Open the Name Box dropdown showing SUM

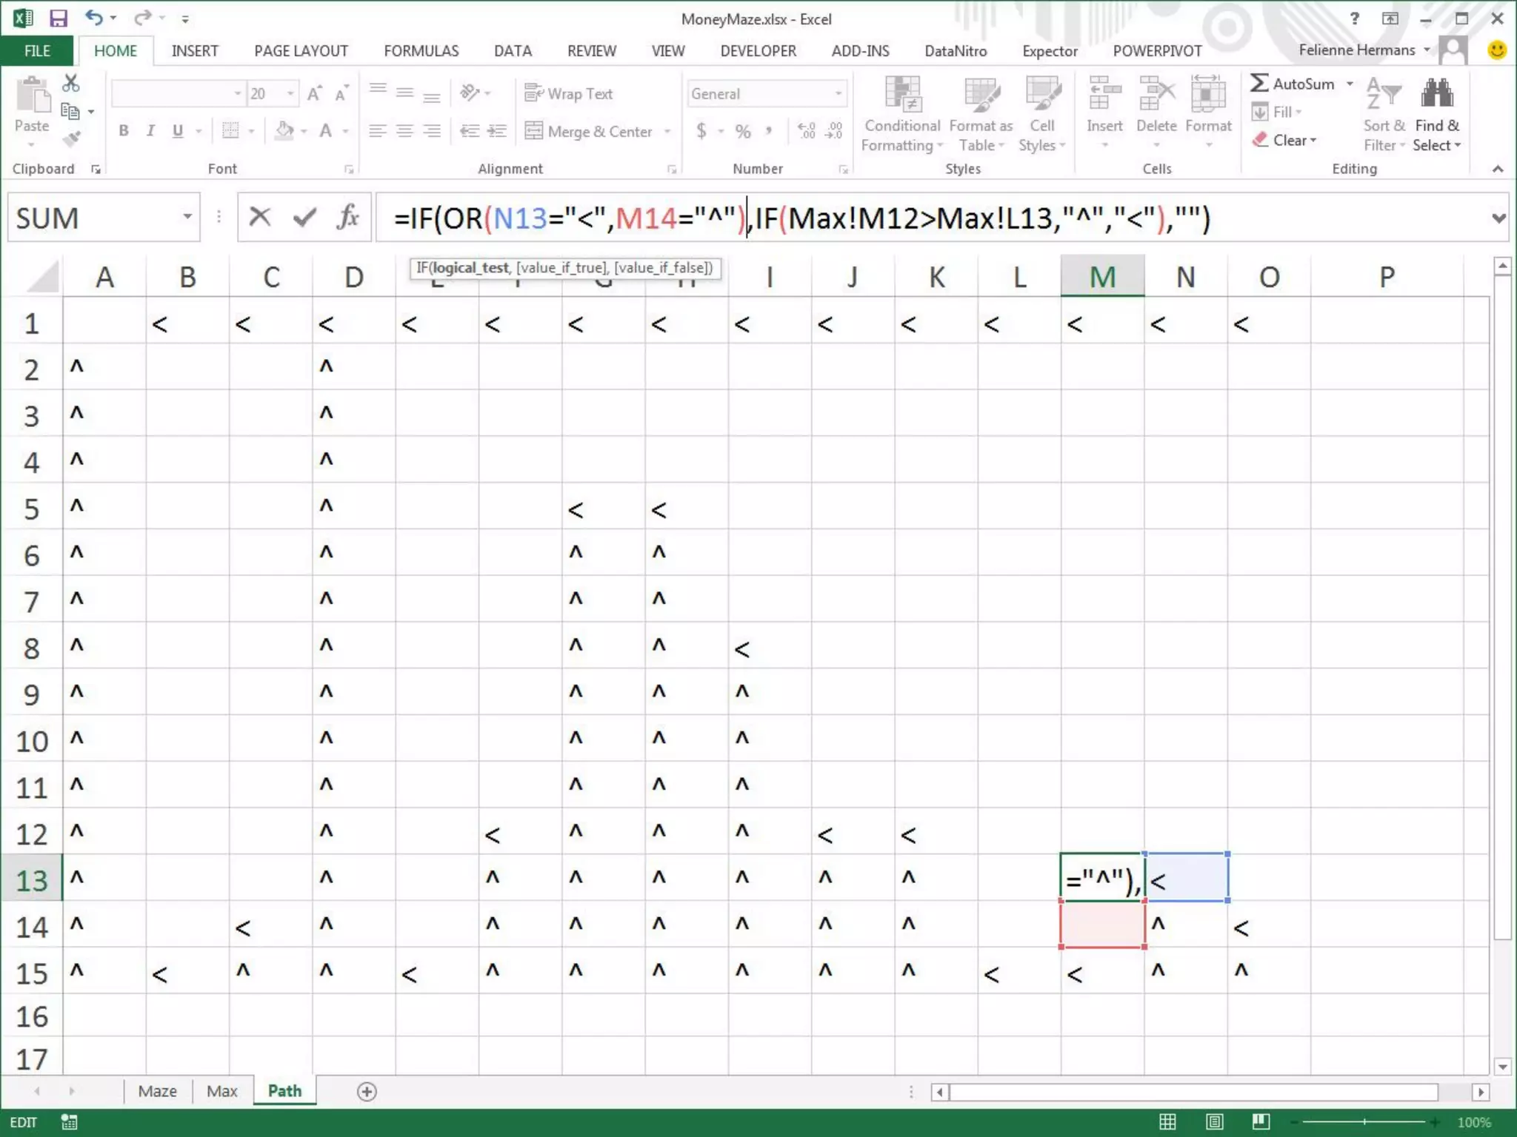pos(187,218)
